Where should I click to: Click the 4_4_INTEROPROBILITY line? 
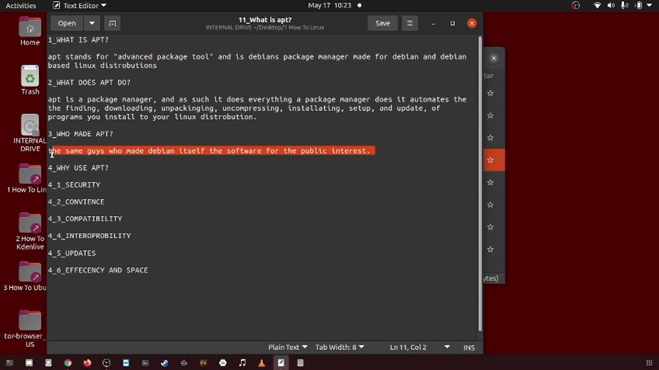(x=89, y=235)
